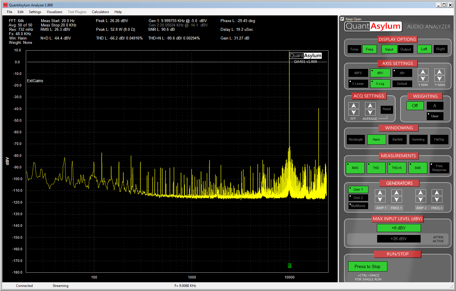Open the Help menu
This screenshot has height=291, width=456.
[118, 12]
